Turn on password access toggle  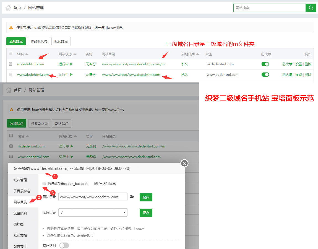point(64,245)
